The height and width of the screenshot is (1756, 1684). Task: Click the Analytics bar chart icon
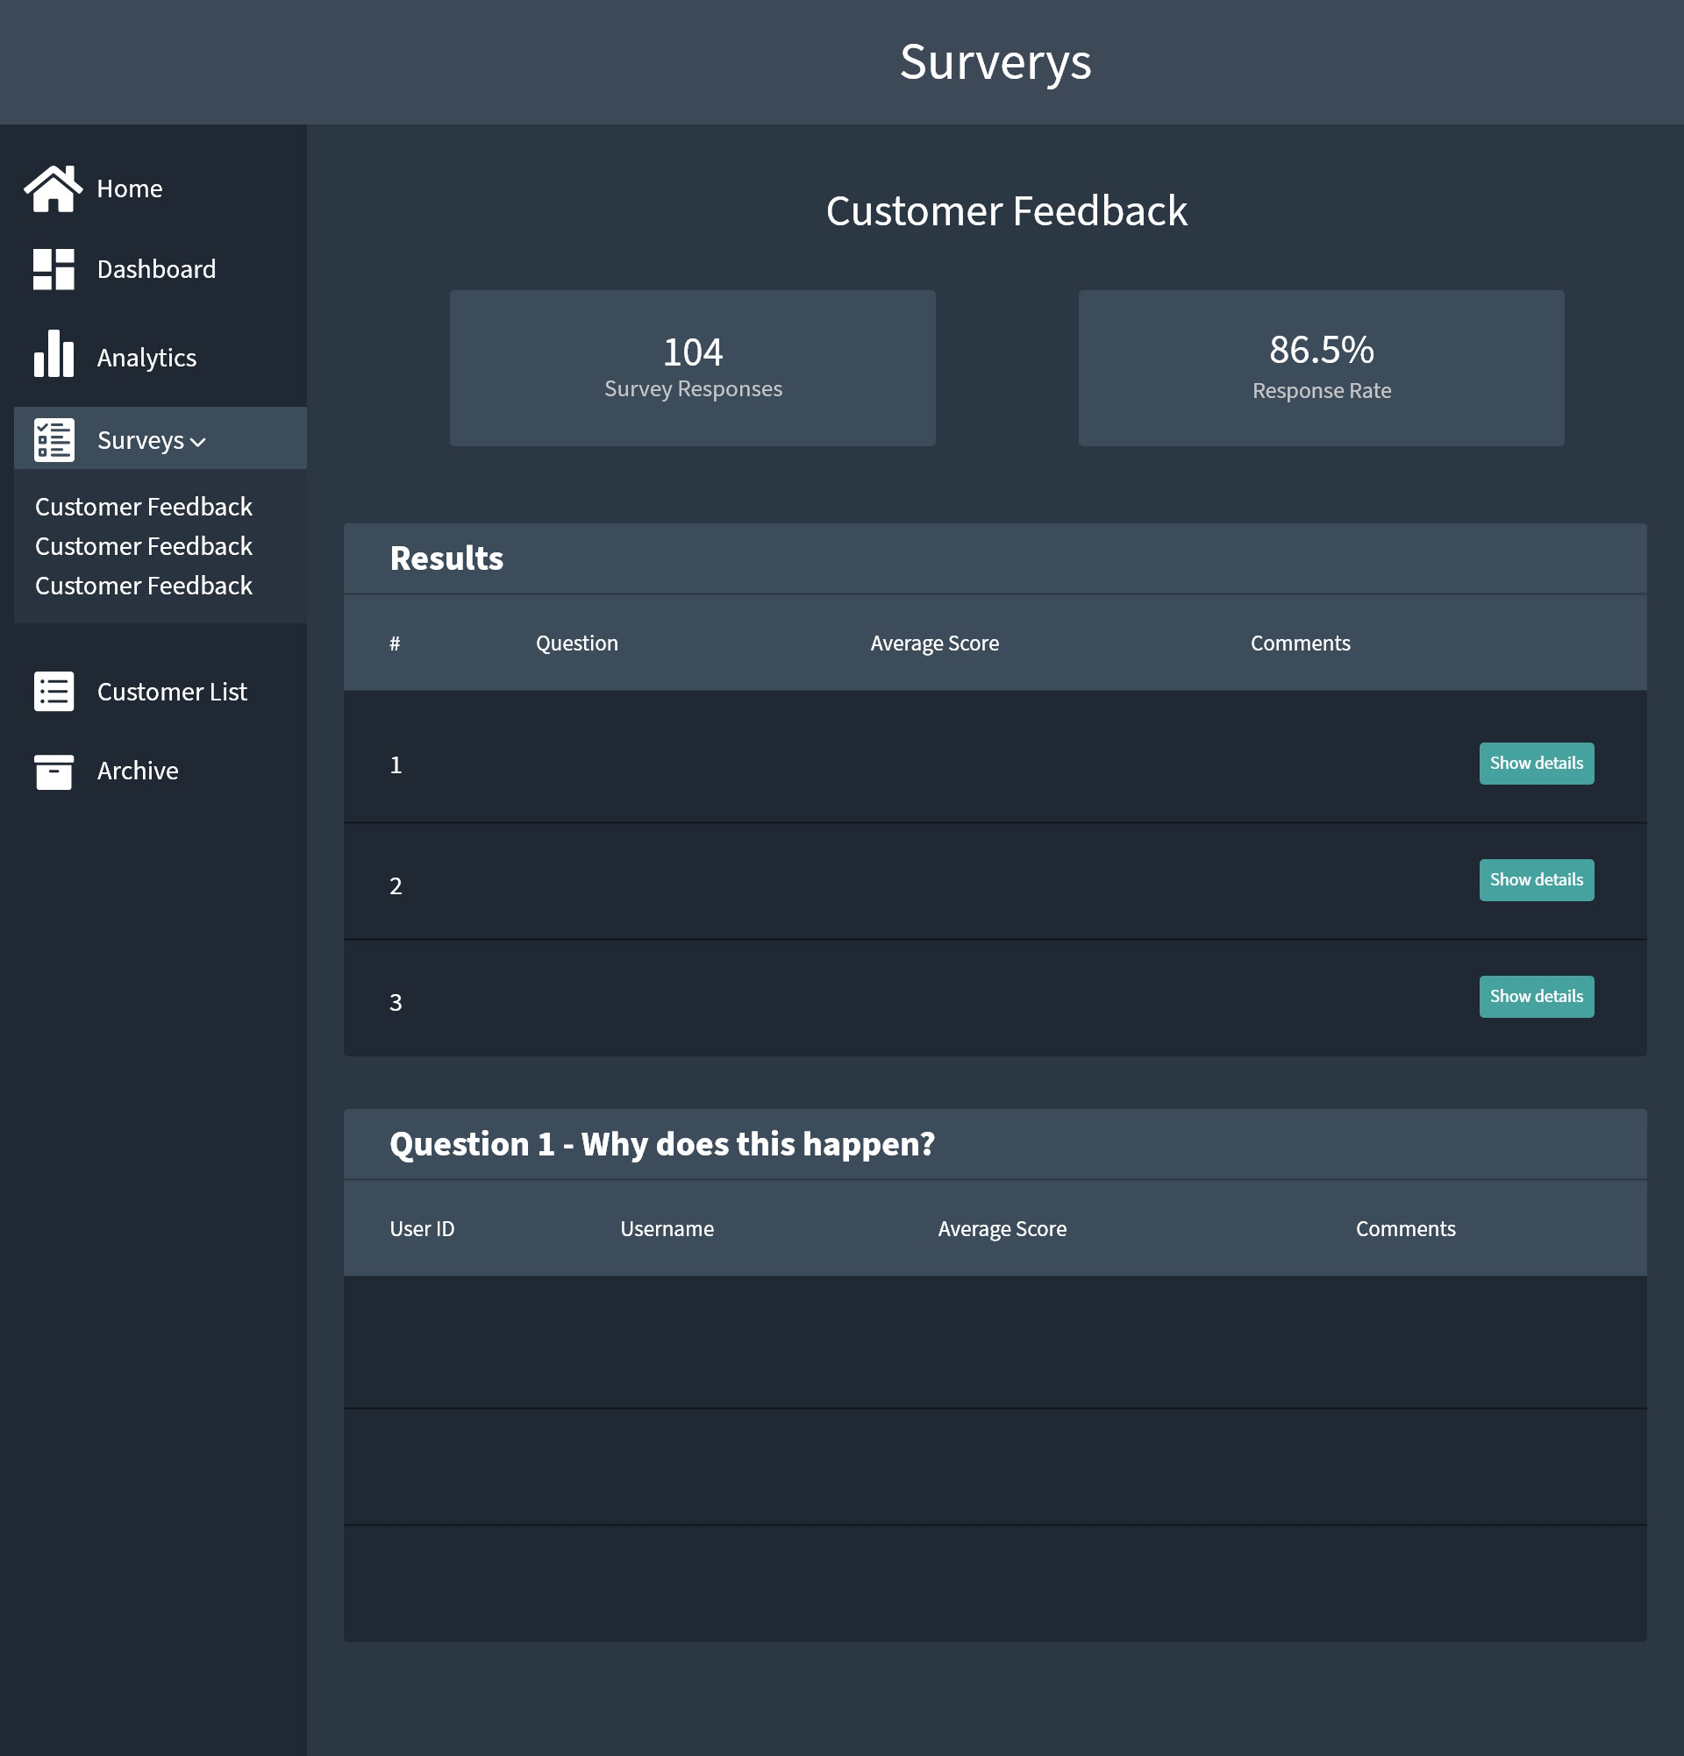click(x=54, y=353)
